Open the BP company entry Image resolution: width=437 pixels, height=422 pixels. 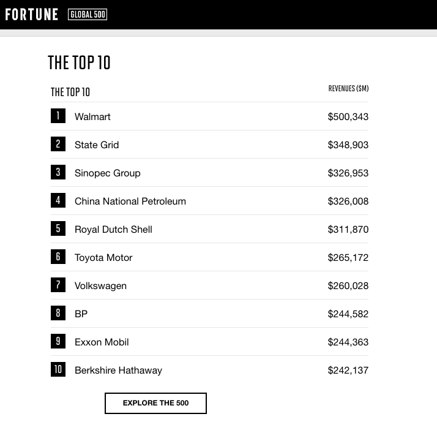[81, 314]
